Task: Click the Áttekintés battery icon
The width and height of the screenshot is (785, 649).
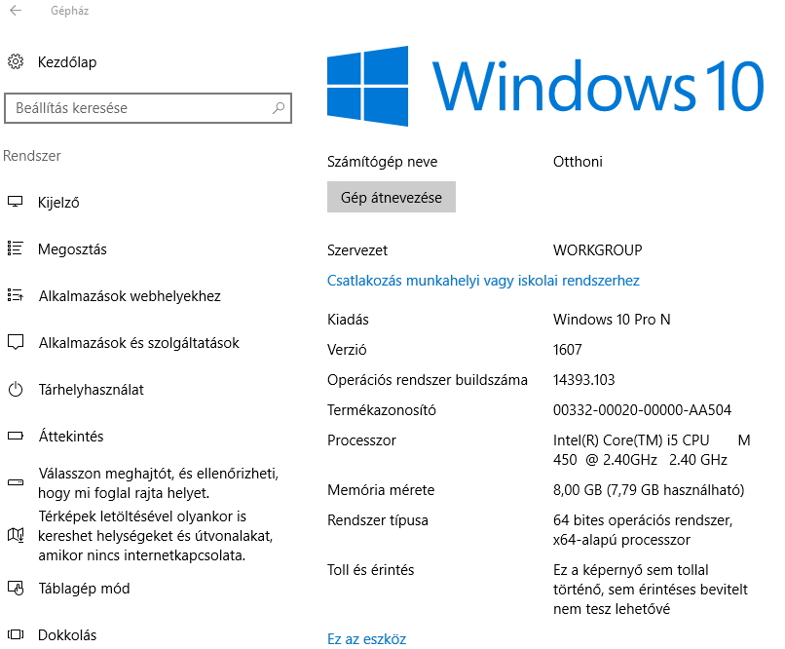Action: [x=16, y=436]
